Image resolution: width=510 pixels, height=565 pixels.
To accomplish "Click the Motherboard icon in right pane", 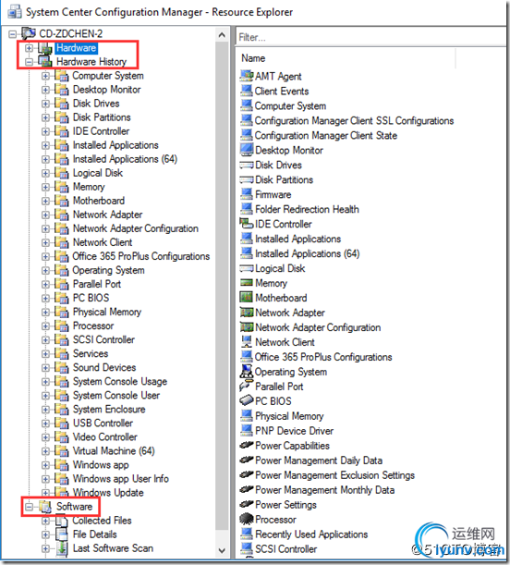I will pos(247,298).
